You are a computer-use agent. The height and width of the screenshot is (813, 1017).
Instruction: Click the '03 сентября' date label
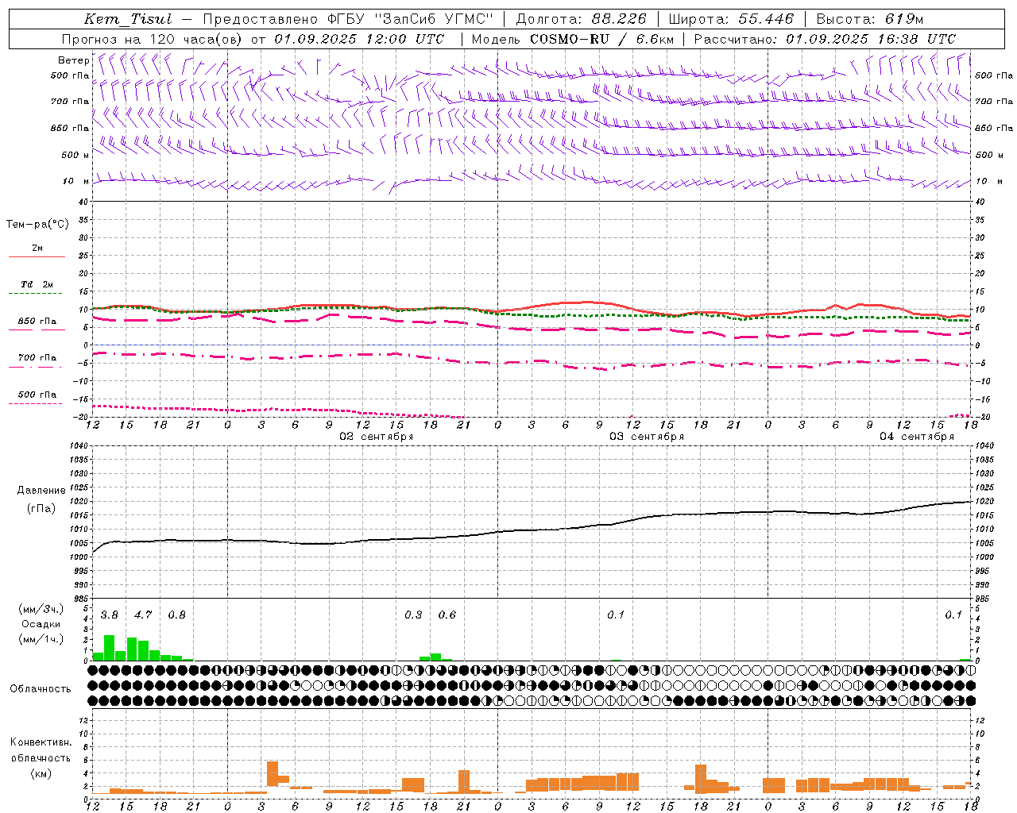[647, 437]
